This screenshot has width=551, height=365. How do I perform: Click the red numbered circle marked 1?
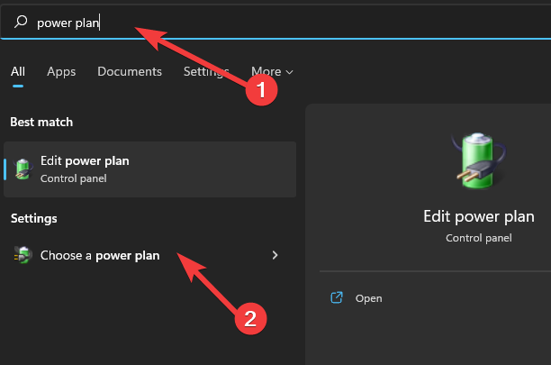click(261, 89)
